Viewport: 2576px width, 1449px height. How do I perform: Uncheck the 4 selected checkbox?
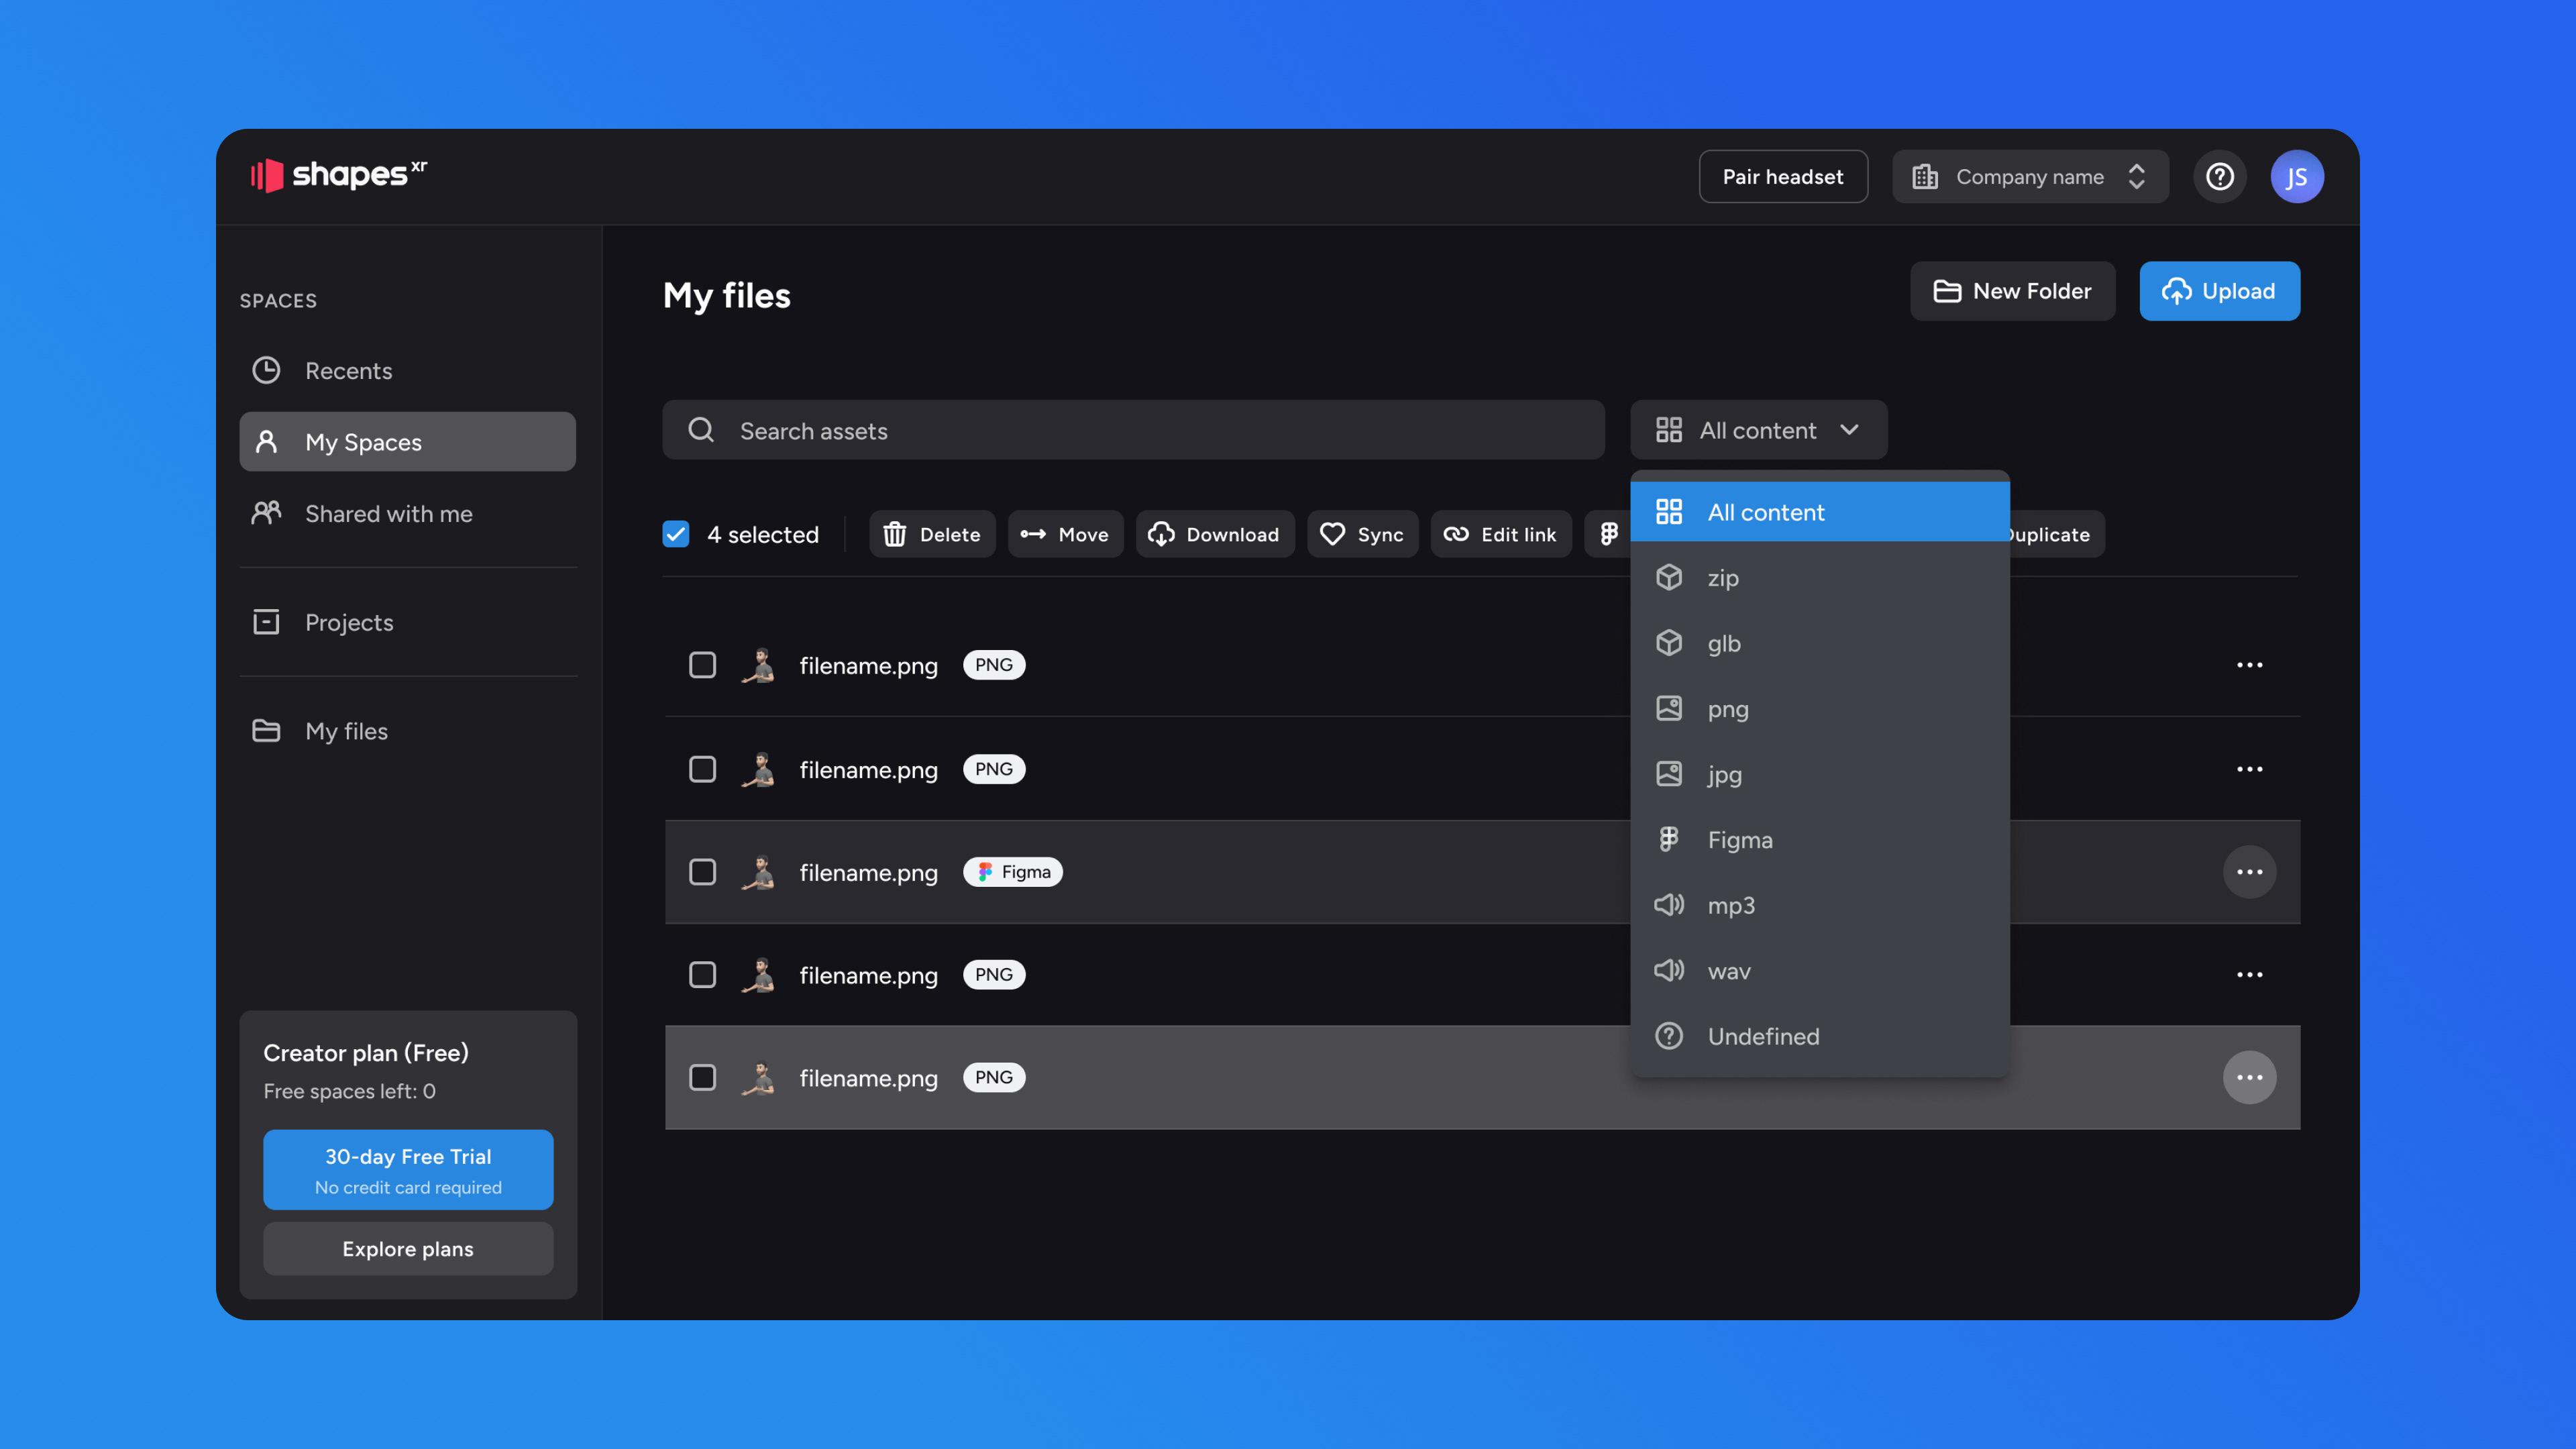pyautogui.click(x=676, y=534)
